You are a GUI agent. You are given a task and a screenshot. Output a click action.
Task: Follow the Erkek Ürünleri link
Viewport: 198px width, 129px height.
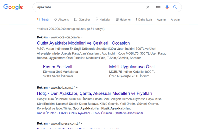coord(102,113)
